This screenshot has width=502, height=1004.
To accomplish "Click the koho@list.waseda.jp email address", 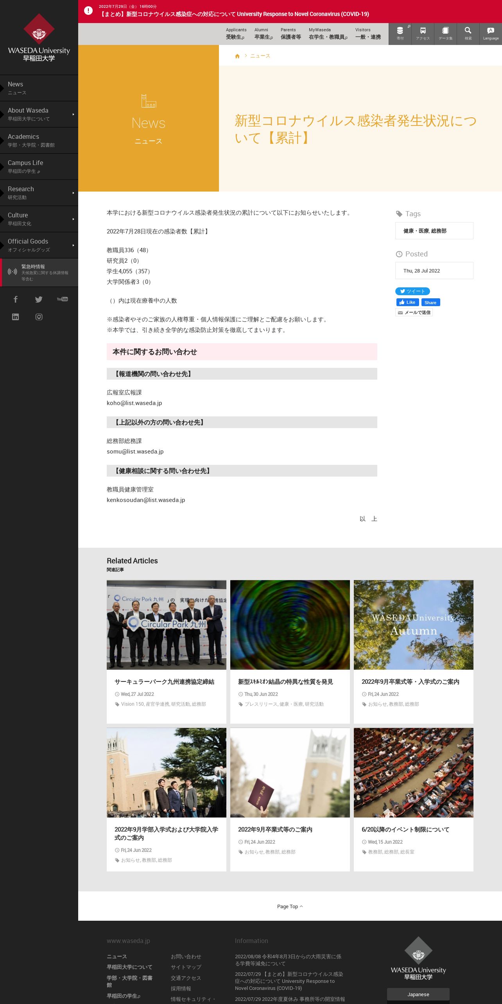I will 134,403.
